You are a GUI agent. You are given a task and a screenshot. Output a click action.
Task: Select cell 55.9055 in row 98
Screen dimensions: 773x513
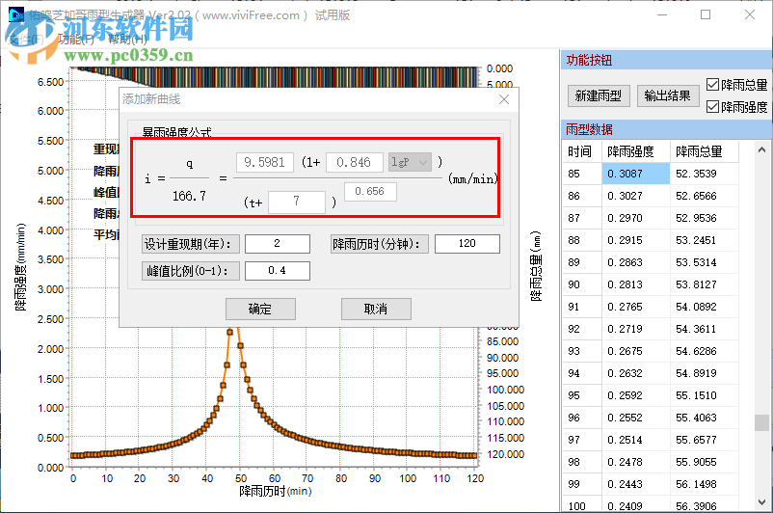pyautogui.click(x=704, y=462)
